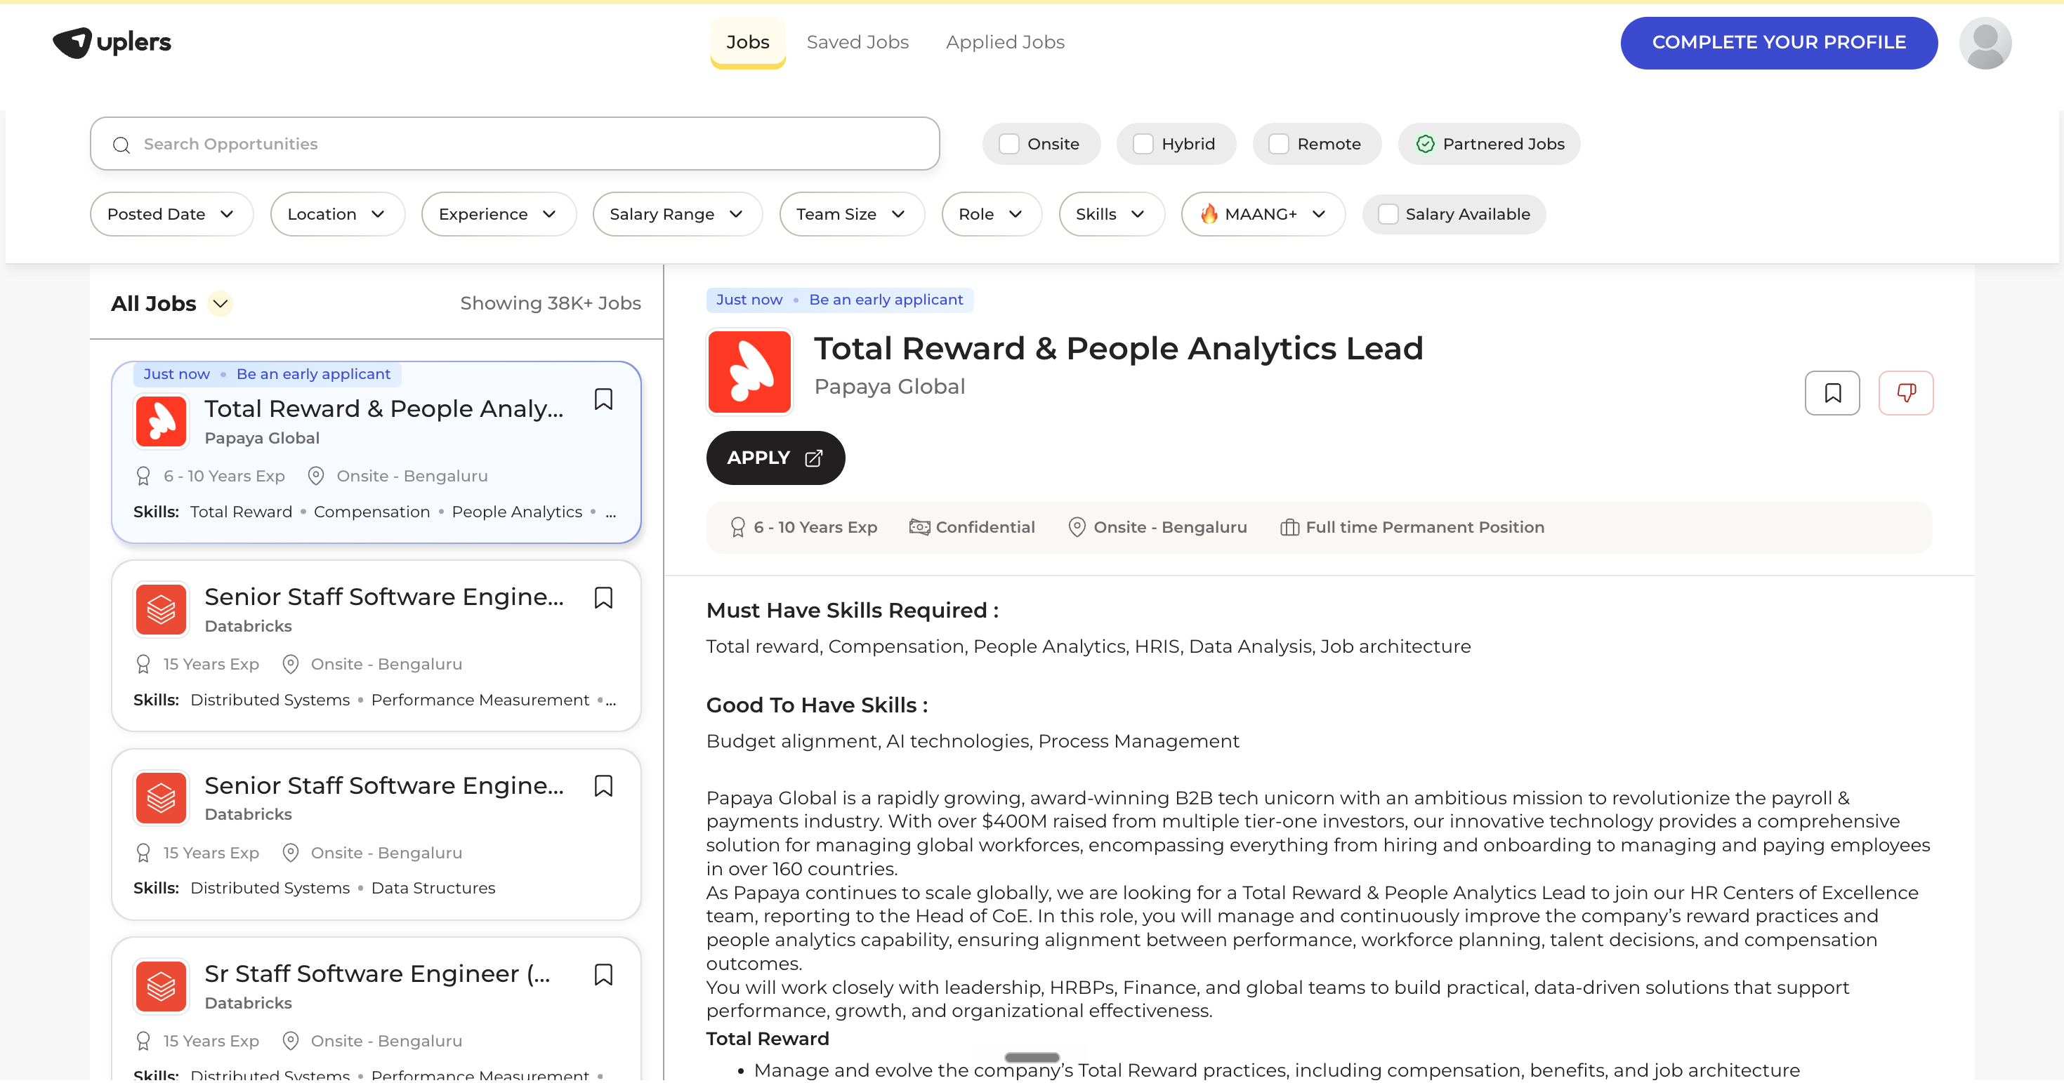This screenshot has width=2064, height=1083.
Task: Click the thumbs-down dislike job button
Action: pyautogui.click(x=1905, y=392)
